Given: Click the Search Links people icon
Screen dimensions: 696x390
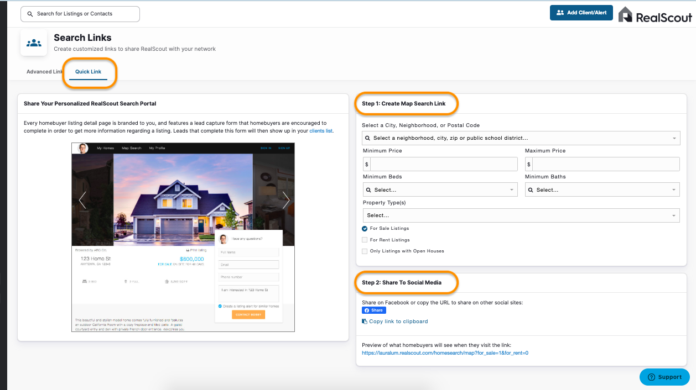Looking at the screenshot, I should pyautogui.click(x=34, y=43).
